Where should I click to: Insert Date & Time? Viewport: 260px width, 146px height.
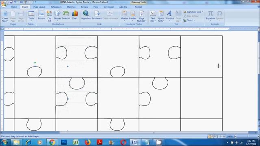click(191, 16)
